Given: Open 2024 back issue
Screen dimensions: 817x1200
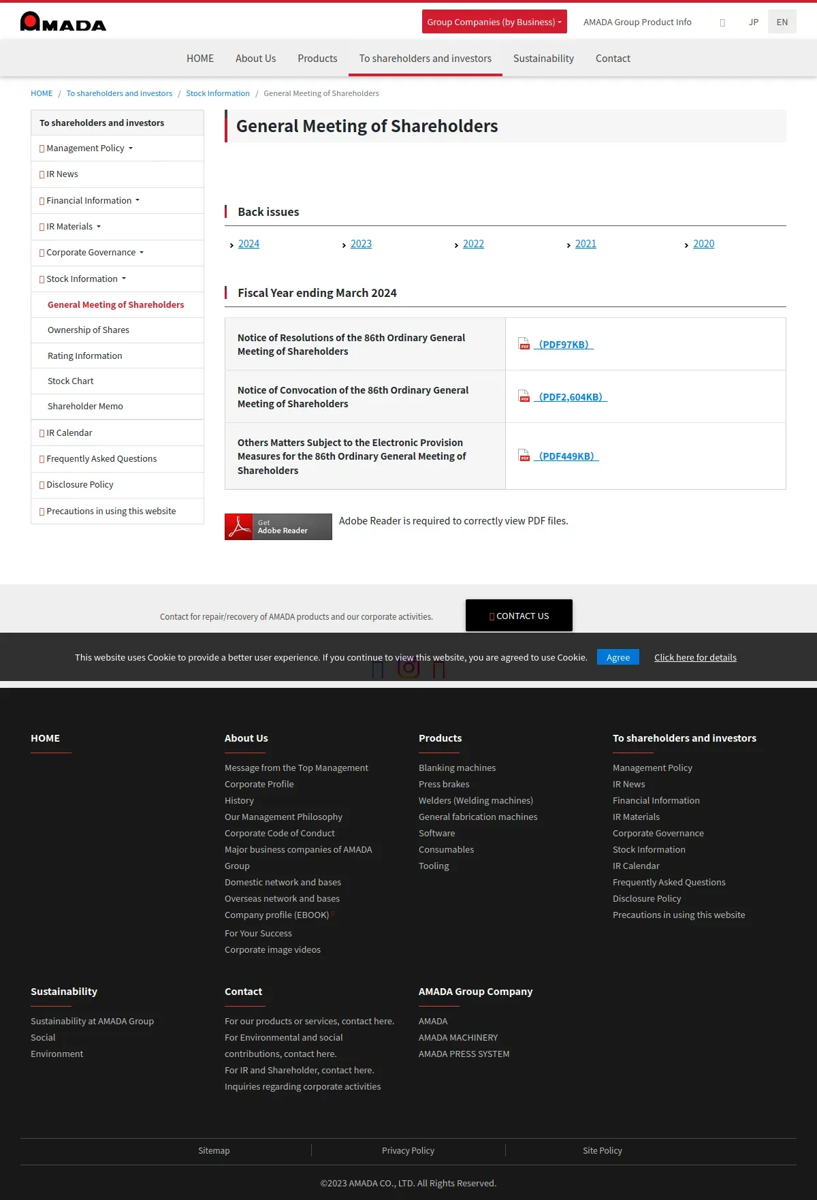Looking at the screenshot, I should click(x=249, y=244).
